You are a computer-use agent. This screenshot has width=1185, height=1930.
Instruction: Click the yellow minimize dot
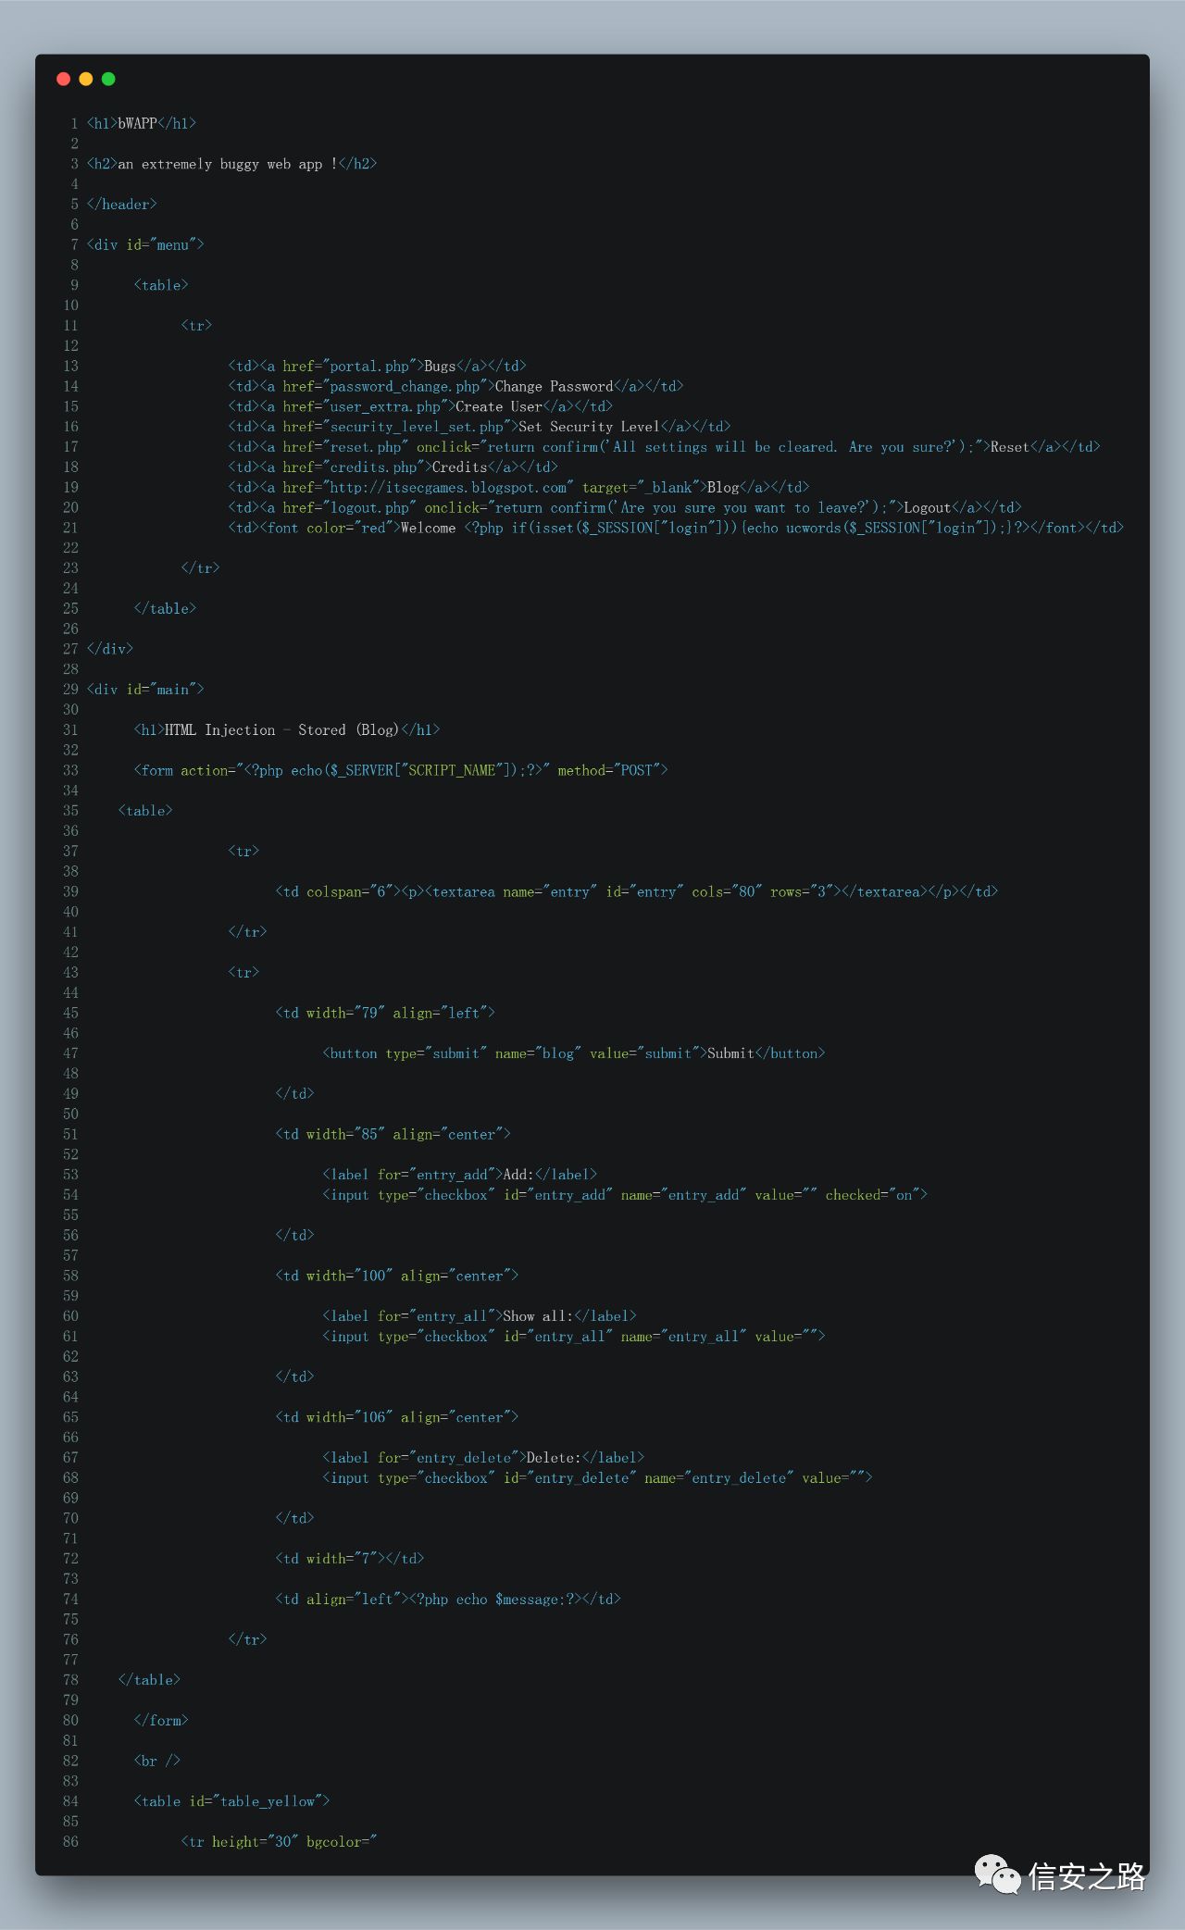(86, 79)
